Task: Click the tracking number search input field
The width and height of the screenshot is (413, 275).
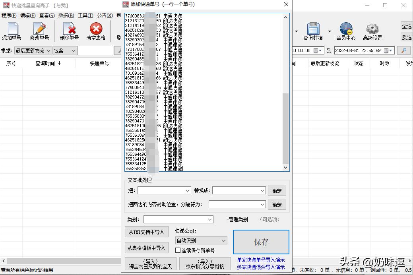Action: [95, 50]
